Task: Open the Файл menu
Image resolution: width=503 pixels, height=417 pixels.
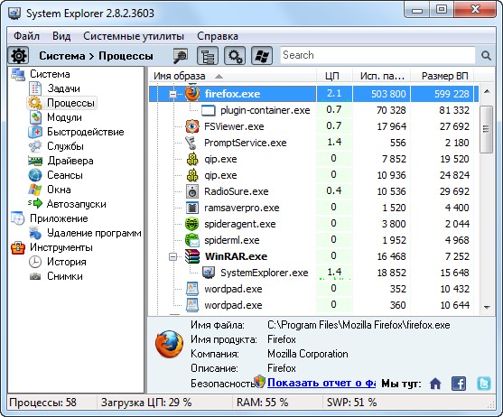Action: click(26, 36)
